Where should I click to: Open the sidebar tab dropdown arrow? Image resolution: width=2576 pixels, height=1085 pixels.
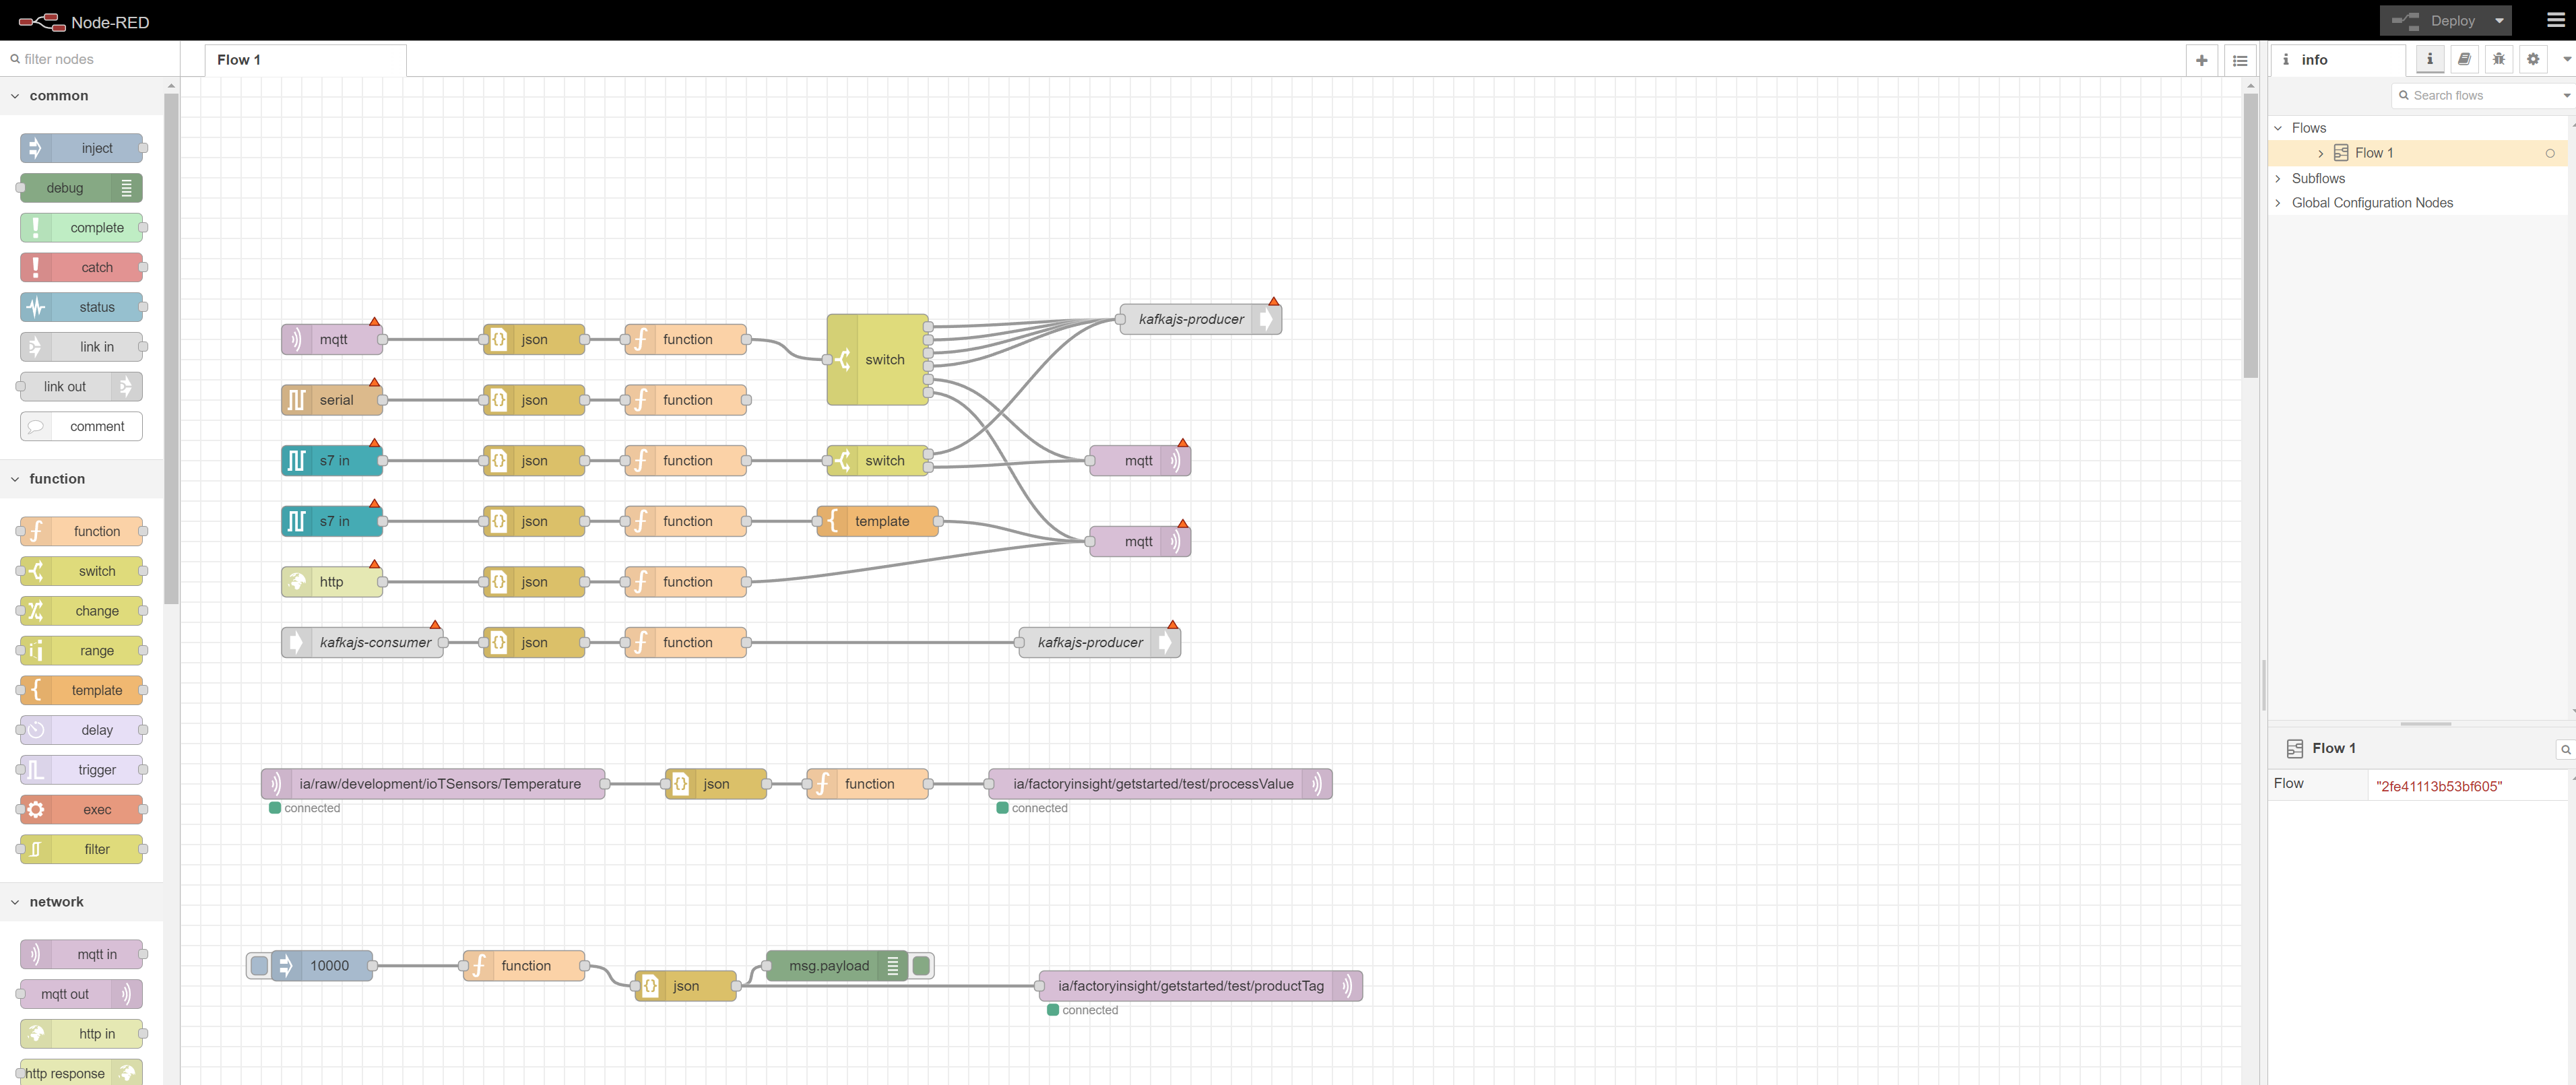coord(2566,59)
